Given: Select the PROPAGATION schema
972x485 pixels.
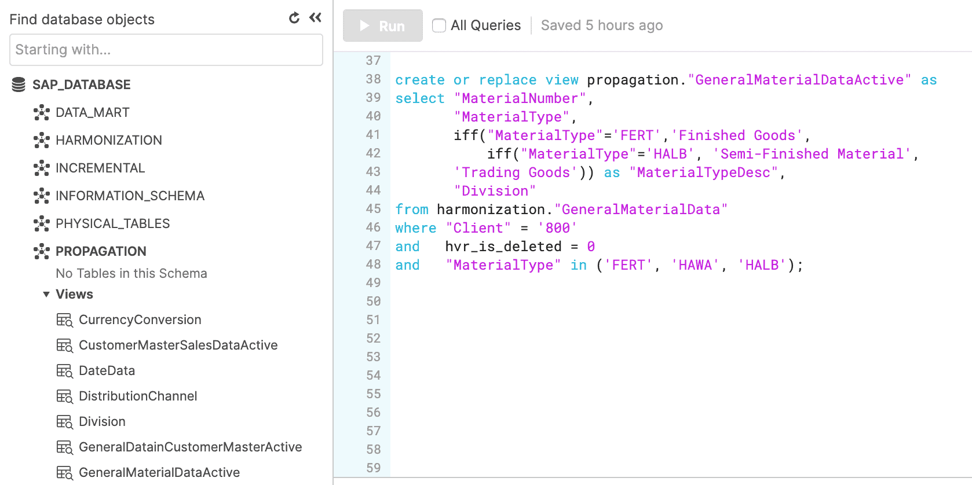Looking at the screenshot, I should 101,251.
